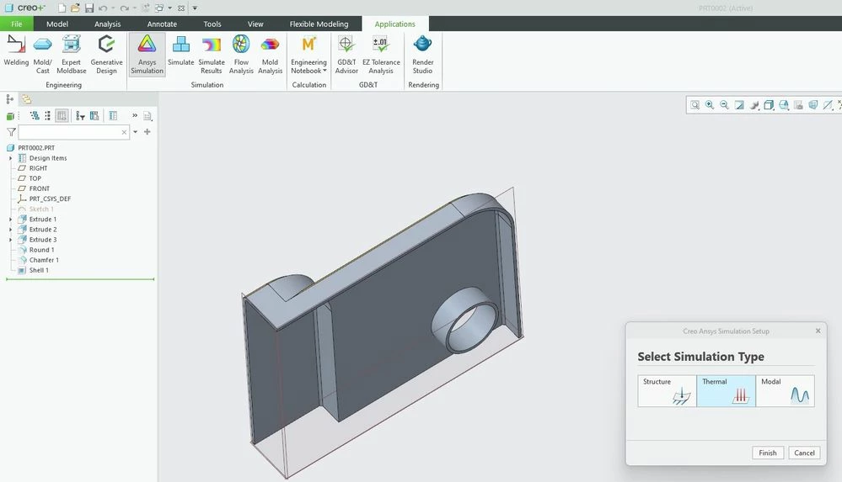
Task: Expand the Extrude 1 feature
Action: click(x=10, y=220)
